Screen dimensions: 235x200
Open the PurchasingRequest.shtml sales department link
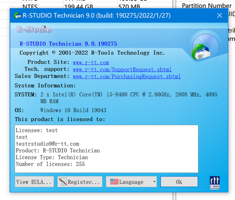tap(126, 76)
